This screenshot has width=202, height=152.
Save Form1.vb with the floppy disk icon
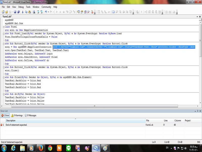15,12
